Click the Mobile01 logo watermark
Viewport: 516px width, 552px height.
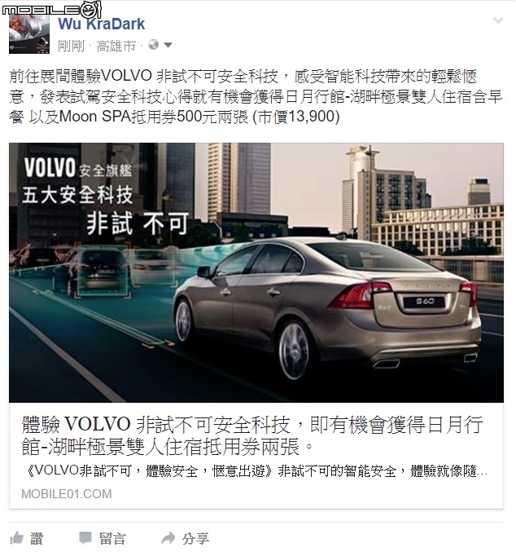point(51,9)
